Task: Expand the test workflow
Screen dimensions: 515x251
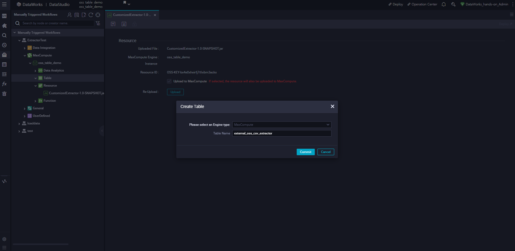Action: [x=19, y=131]
